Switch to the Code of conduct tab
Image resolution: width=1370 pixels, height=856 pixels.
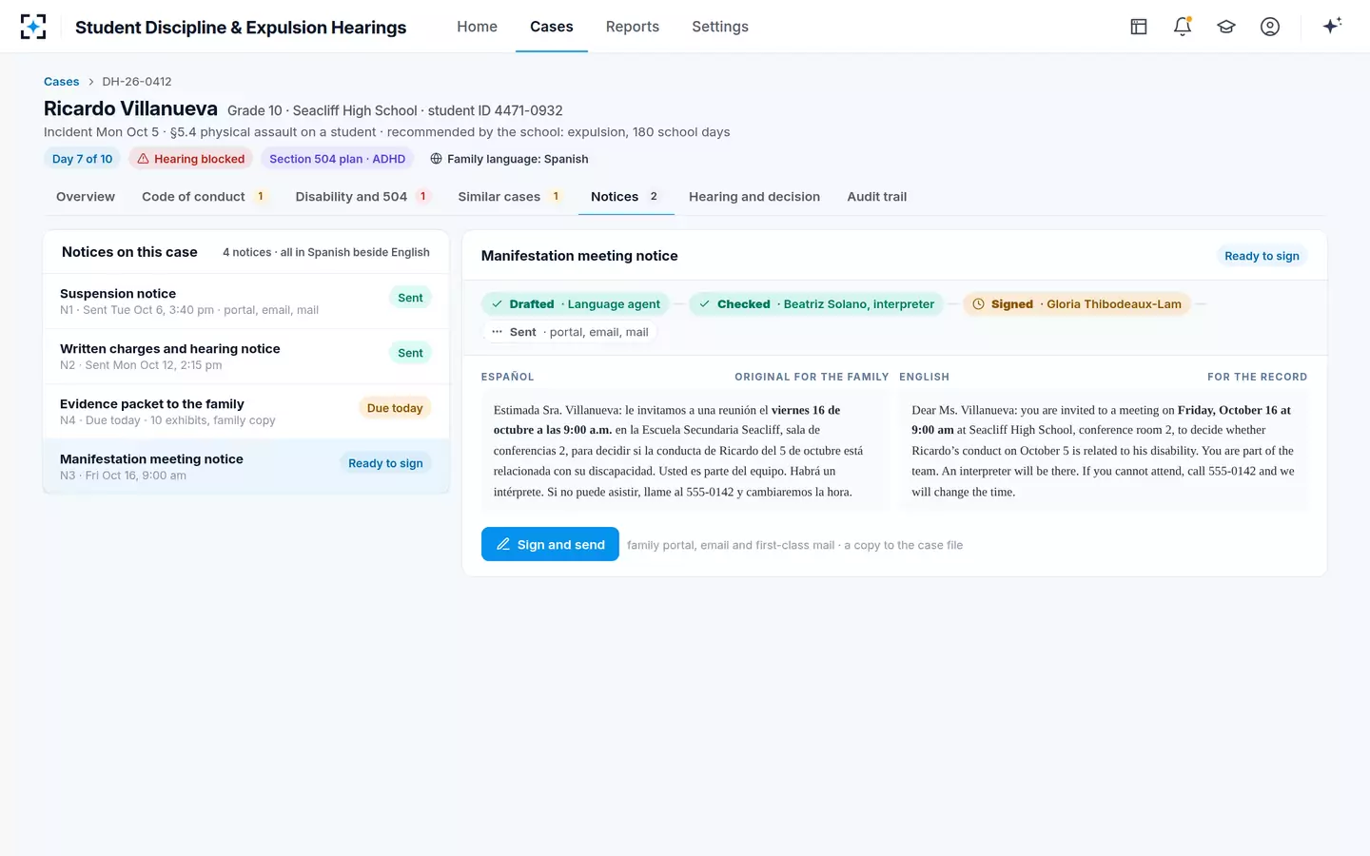coord(205,197)
